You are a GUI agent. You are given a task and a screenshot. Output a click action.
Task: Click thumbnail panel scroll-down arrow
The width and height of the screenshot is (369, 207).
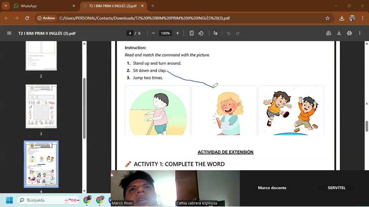coord(84,191)
